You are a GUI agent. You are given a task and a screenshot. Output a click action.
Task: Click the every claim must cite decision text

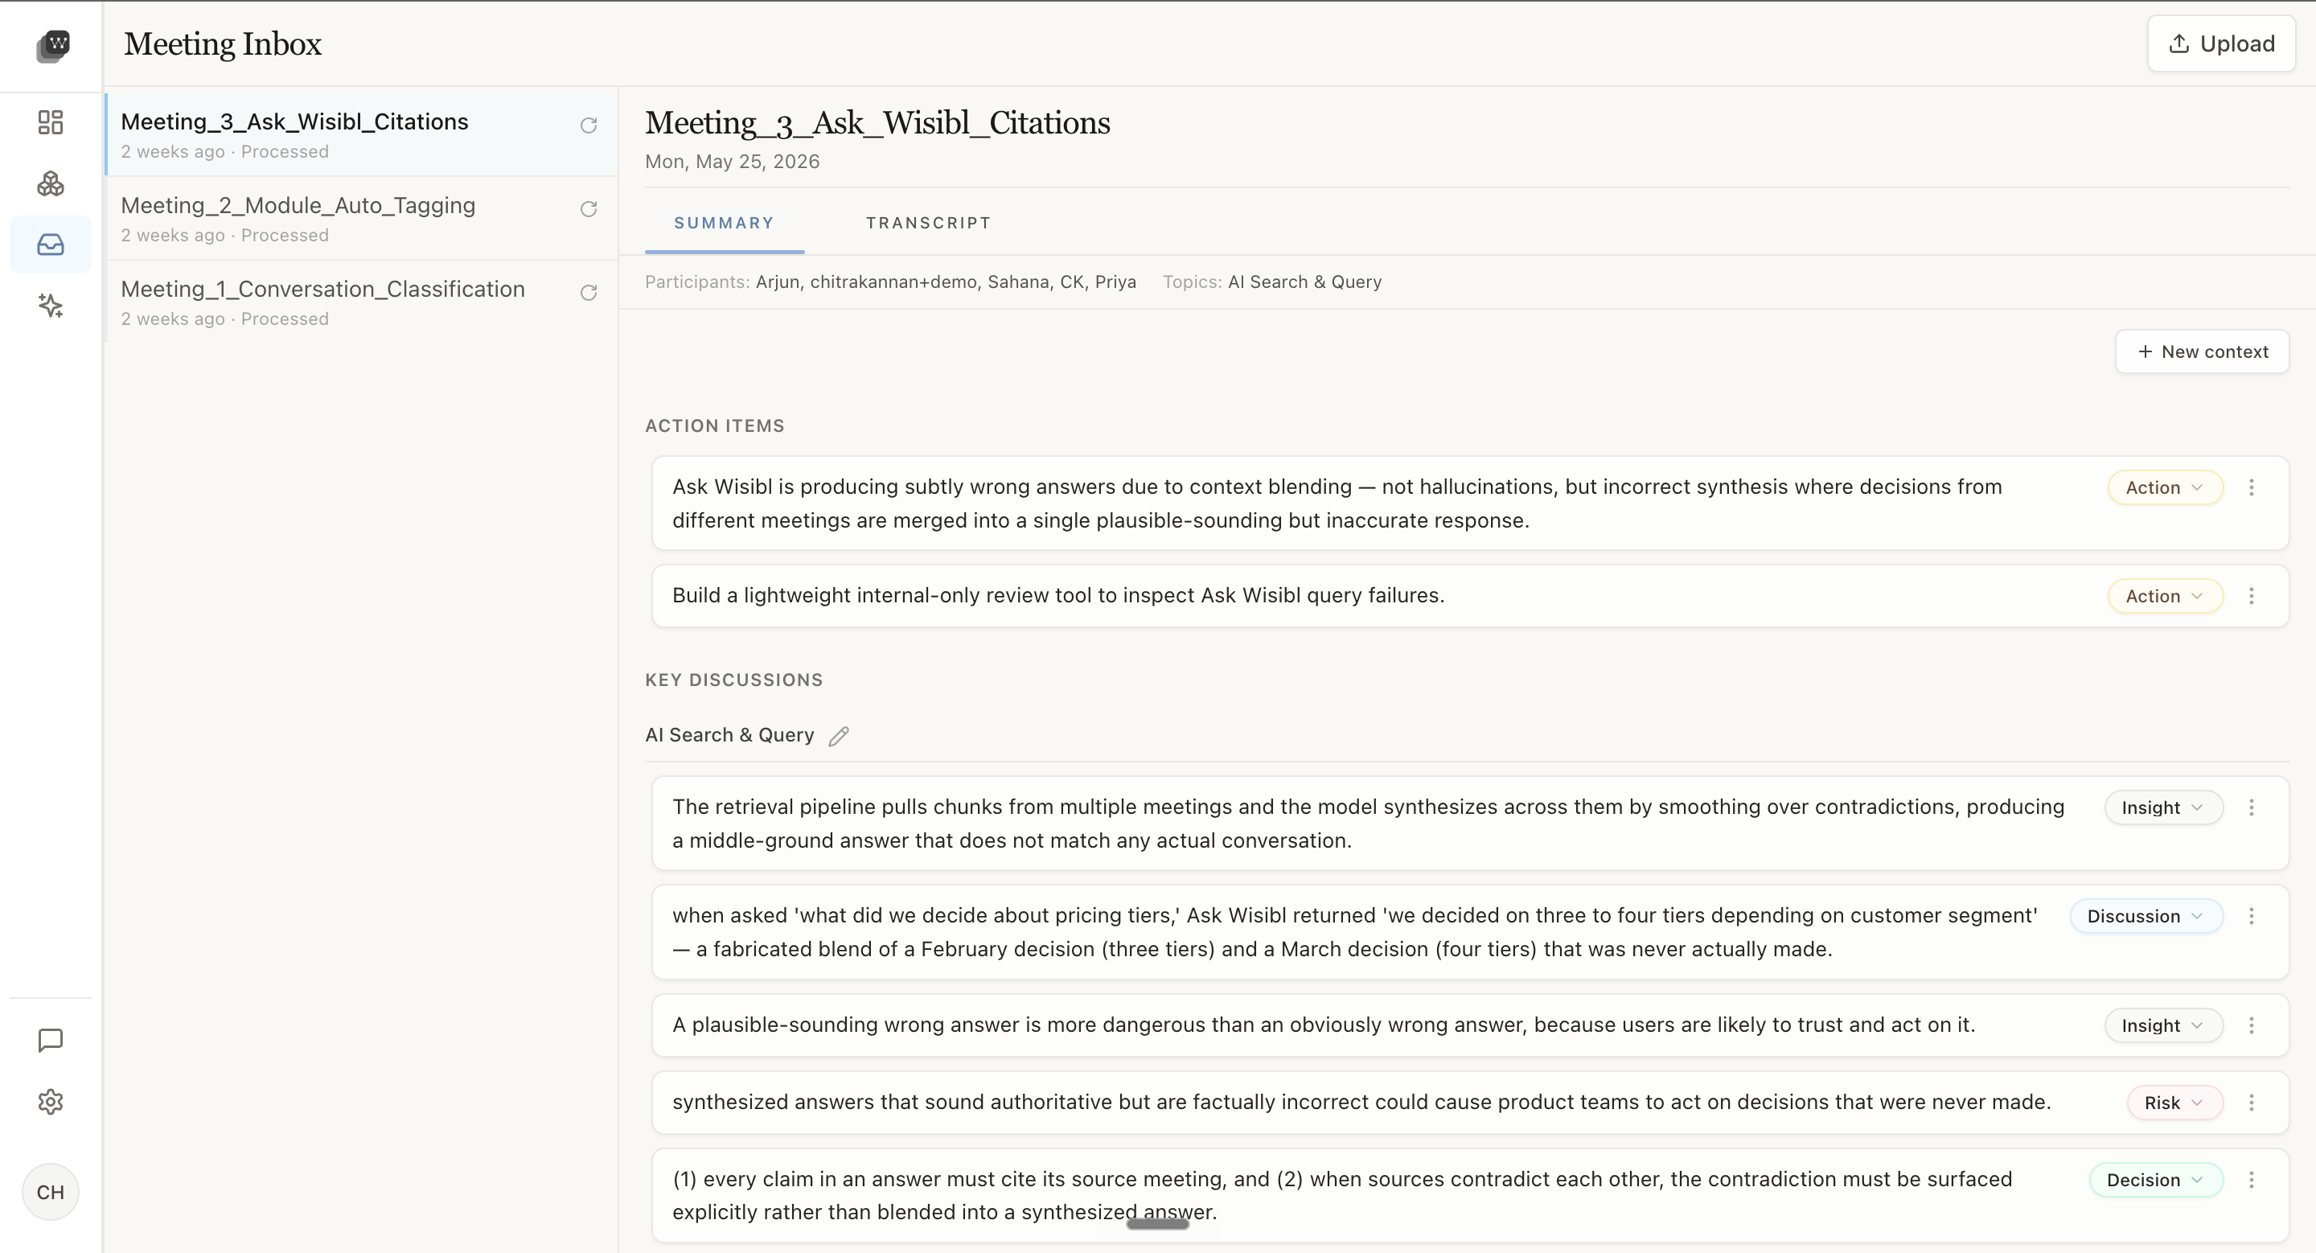(1342, 1195)
